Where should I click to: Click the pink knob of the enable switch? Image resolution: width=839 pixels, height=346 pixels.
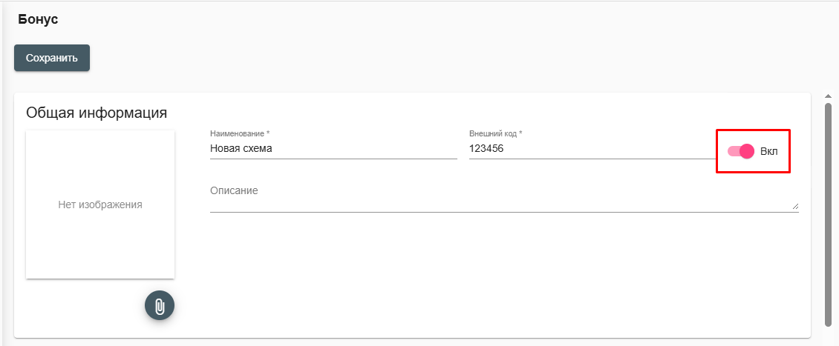point(746,151)
